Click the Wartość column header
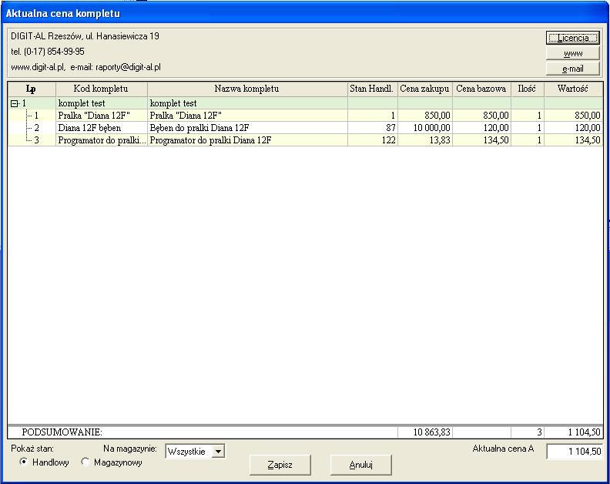The image size is (610, 484). (x=573, y=89)
